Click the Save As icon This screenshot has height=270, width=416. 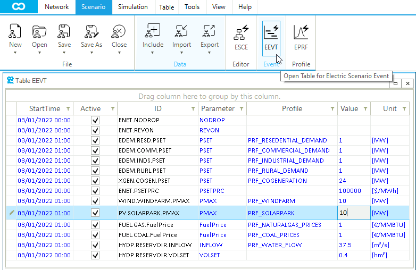91,31
